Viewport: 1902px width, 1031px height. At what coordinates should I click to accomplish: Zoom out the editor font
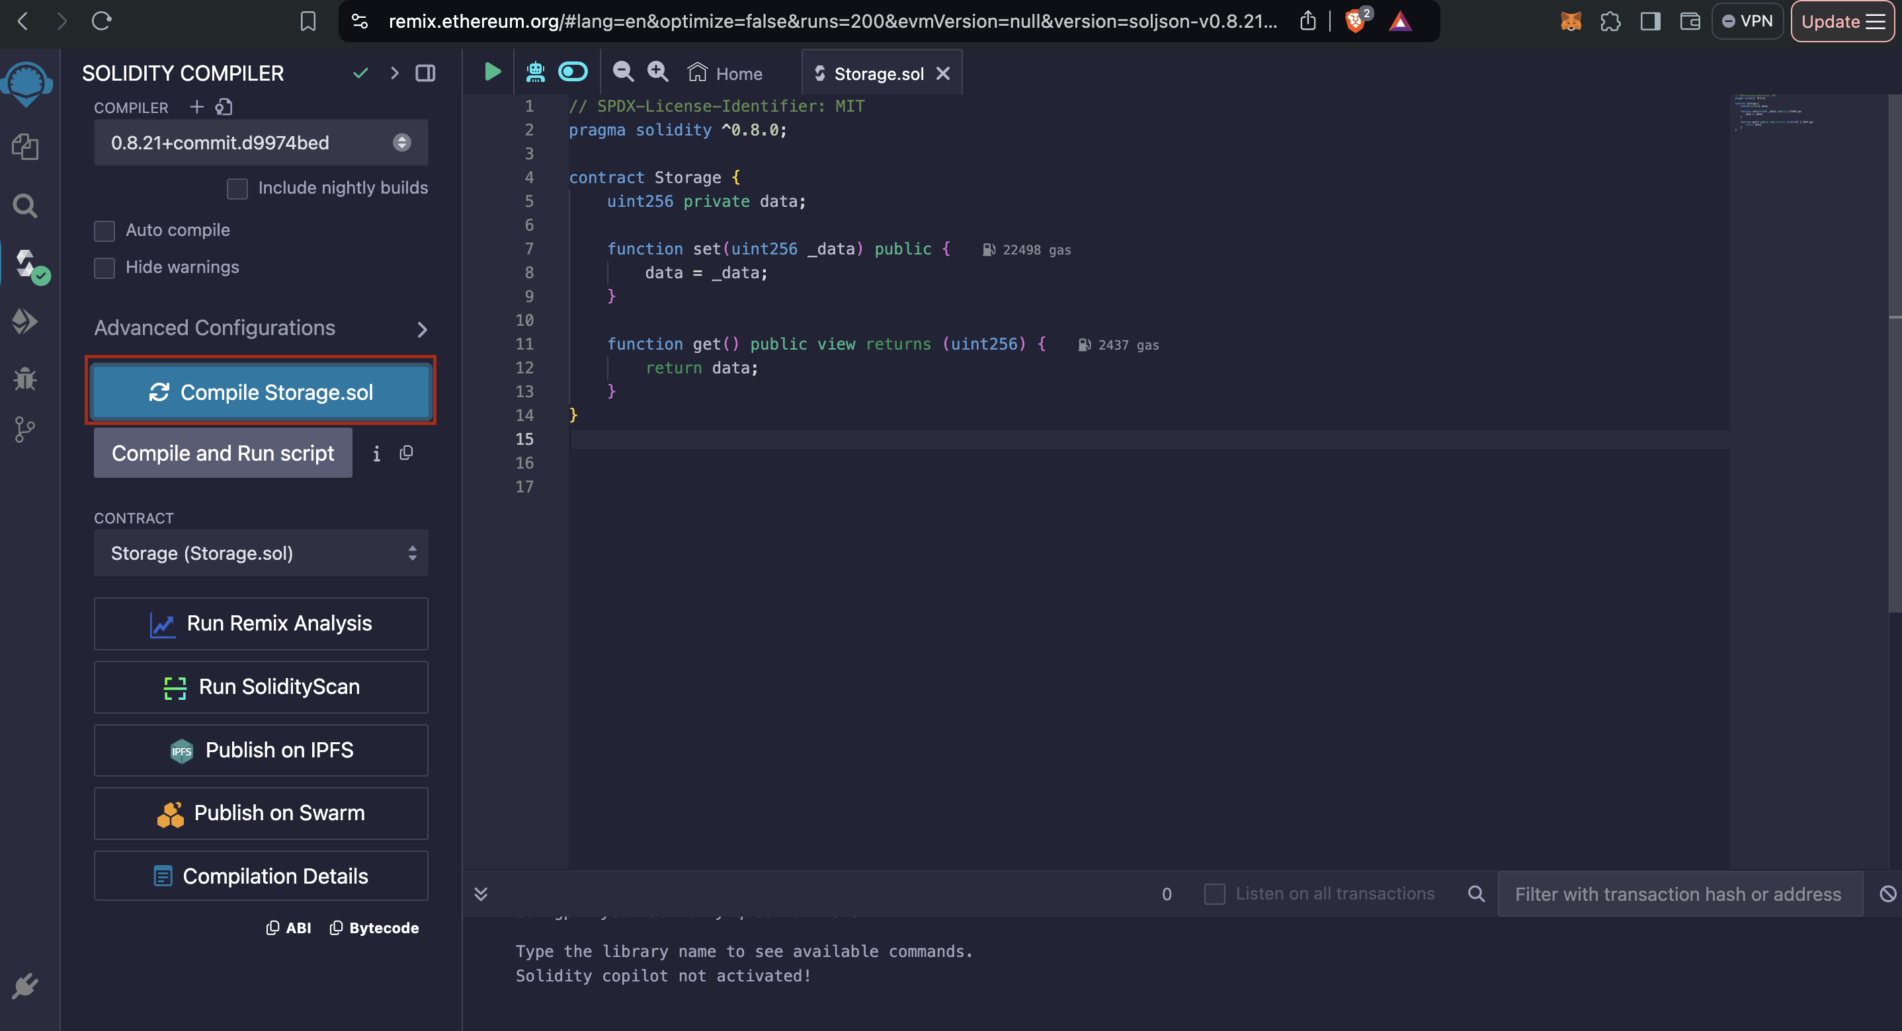click(623, 71)
